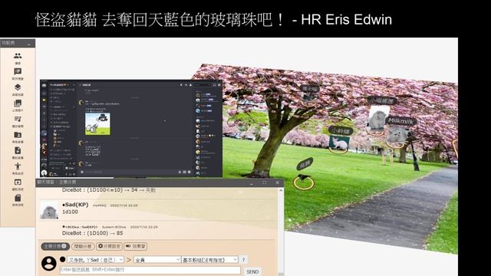The image size is (491, 276).
Task: Click the file with plus icon in the sidebar
Action: (18, 150)
